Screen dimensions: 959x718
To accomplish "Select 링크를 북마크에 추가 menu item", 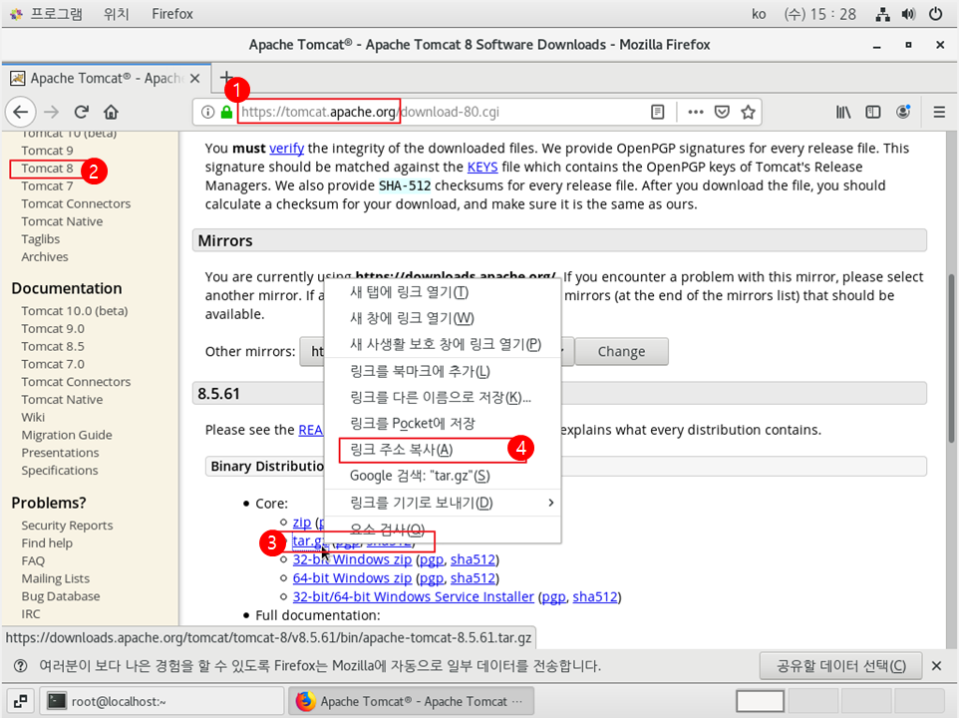I will click(443, 371).
